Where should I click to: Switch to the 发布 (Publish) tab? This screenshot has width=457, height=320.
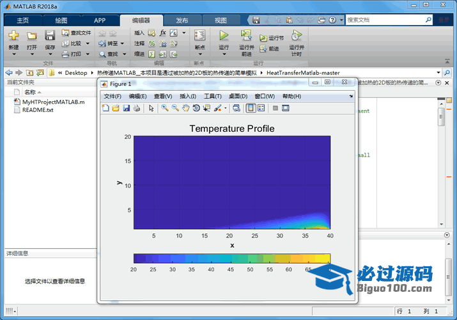click(182, 20)
